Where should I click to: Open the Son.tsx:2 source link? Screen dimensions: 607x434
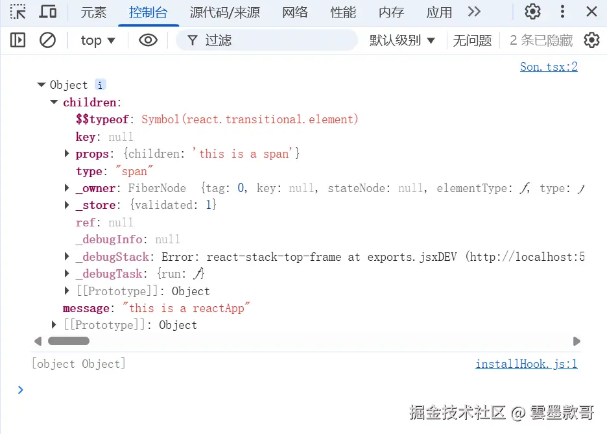[x=548, y=66]
